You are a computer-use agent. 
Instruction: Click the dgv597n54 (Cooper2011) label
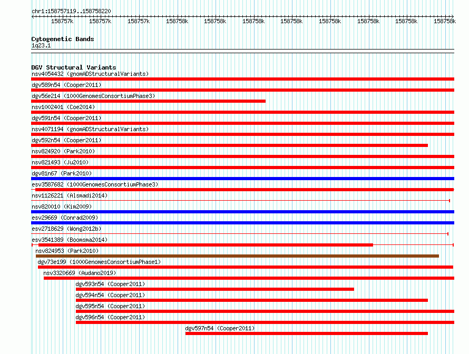220,328
